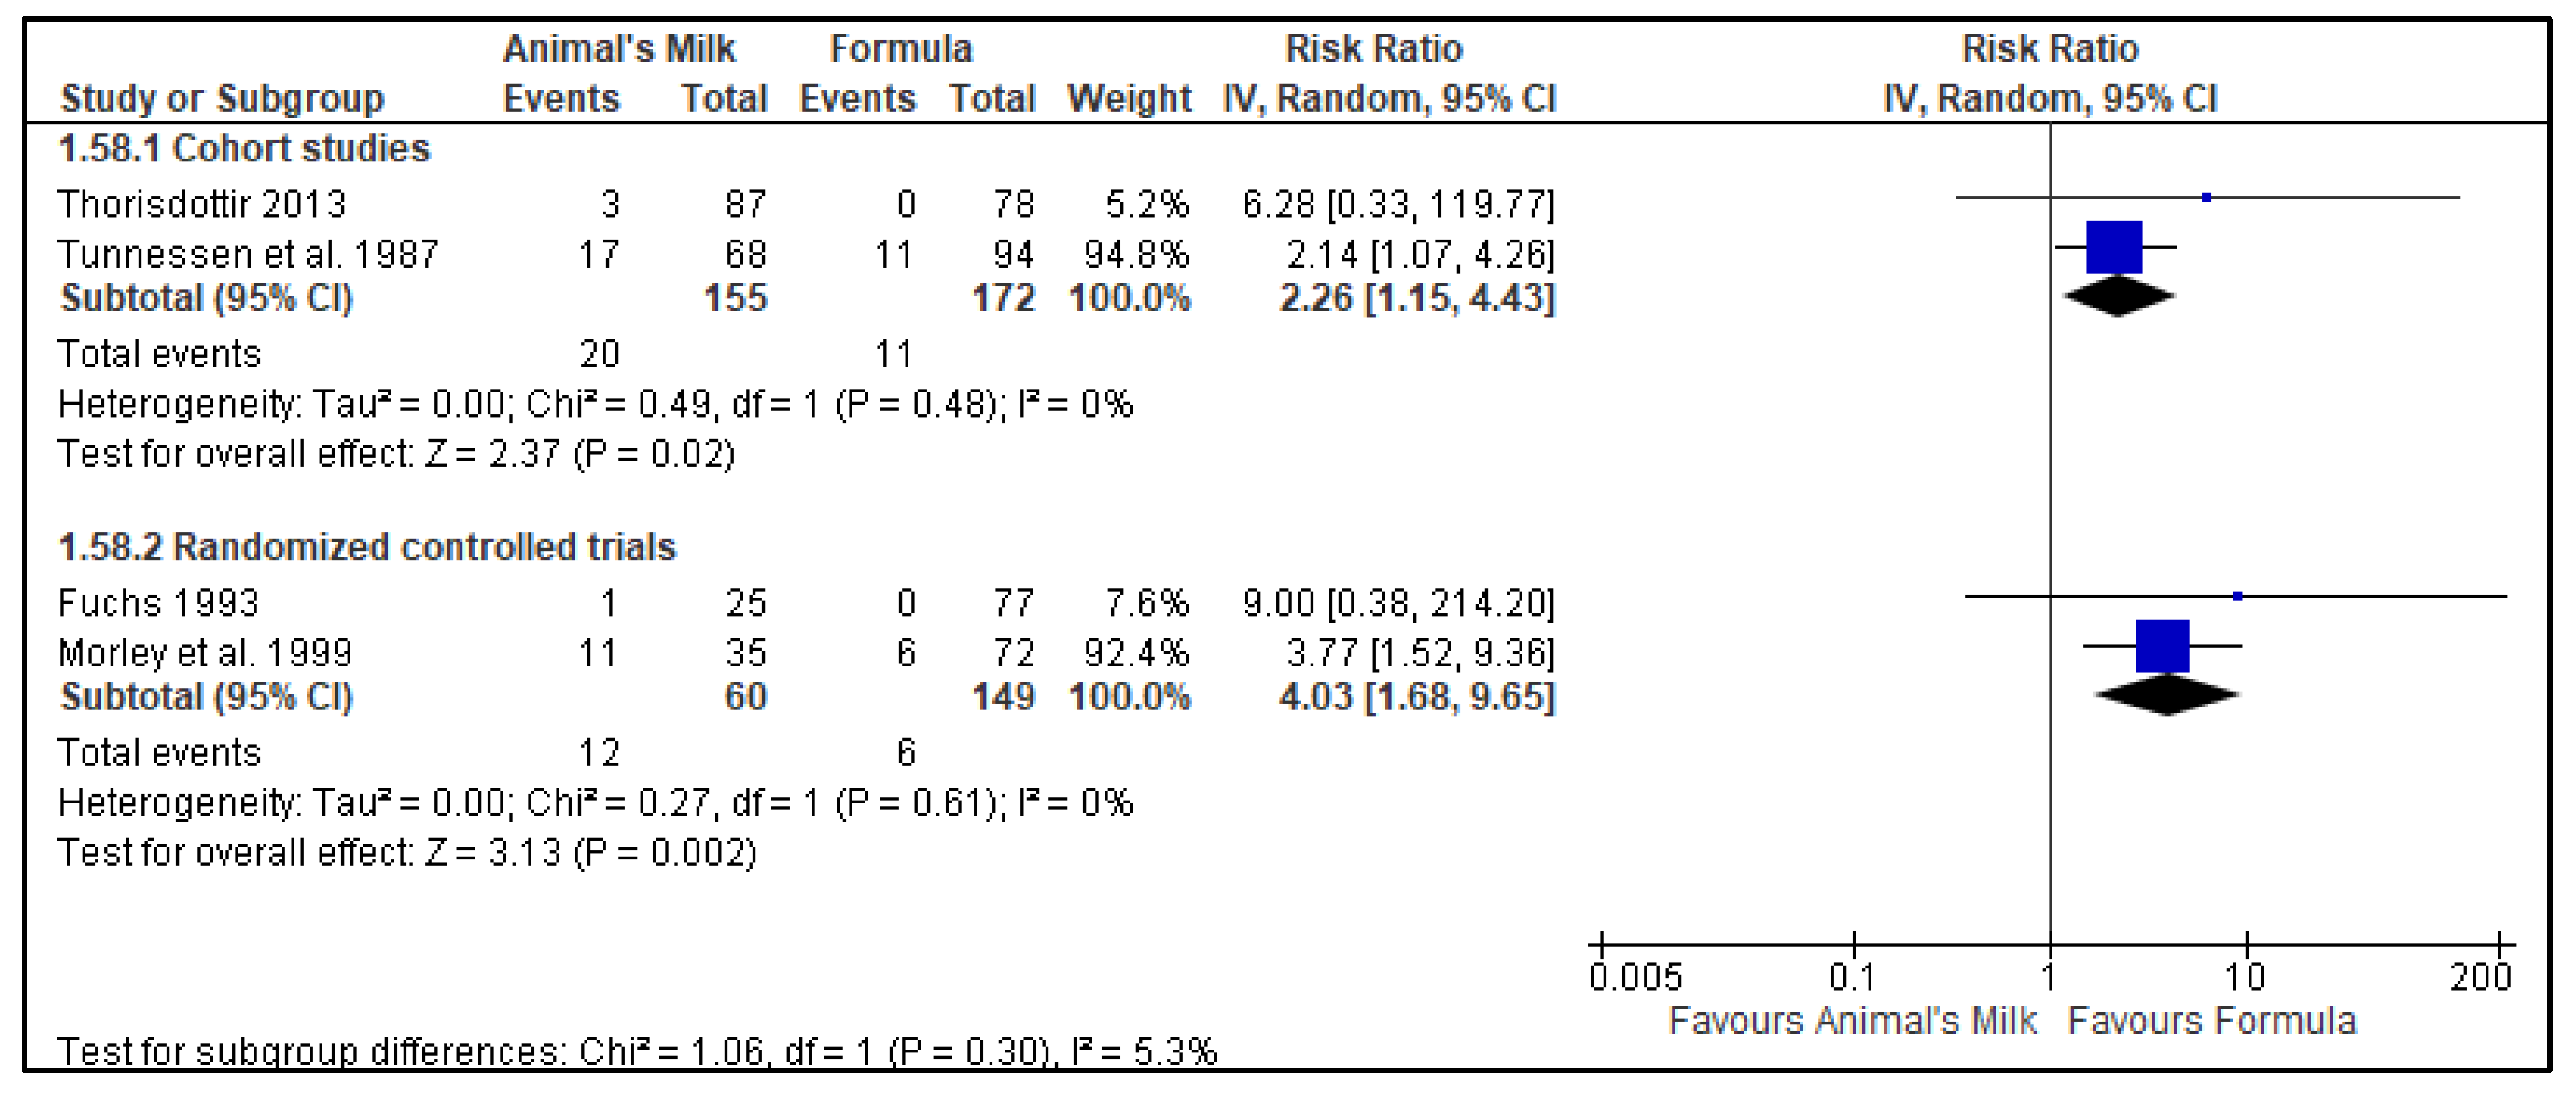
Task: Click the blue square for Morley 1999
Action: [x=2162, y=646]
